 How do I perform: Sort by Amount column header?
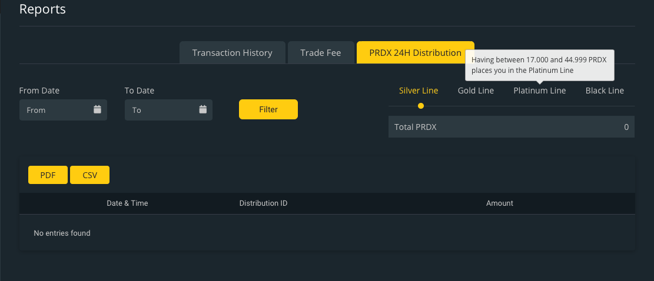pyautogui.click(x=500, y=203)
